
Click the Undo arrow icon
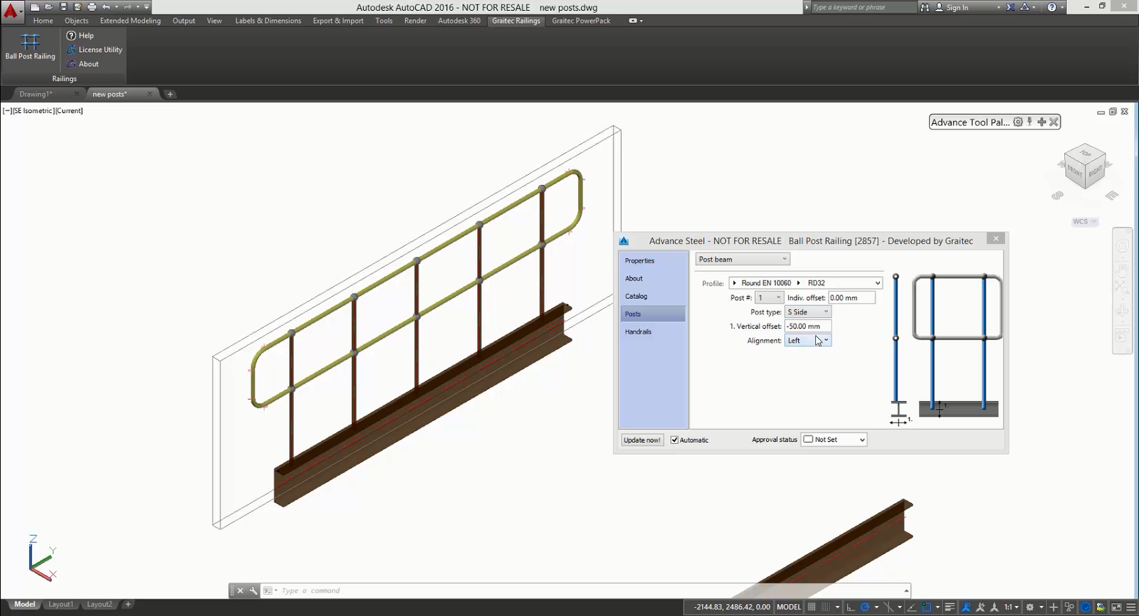tap(106, 7)
